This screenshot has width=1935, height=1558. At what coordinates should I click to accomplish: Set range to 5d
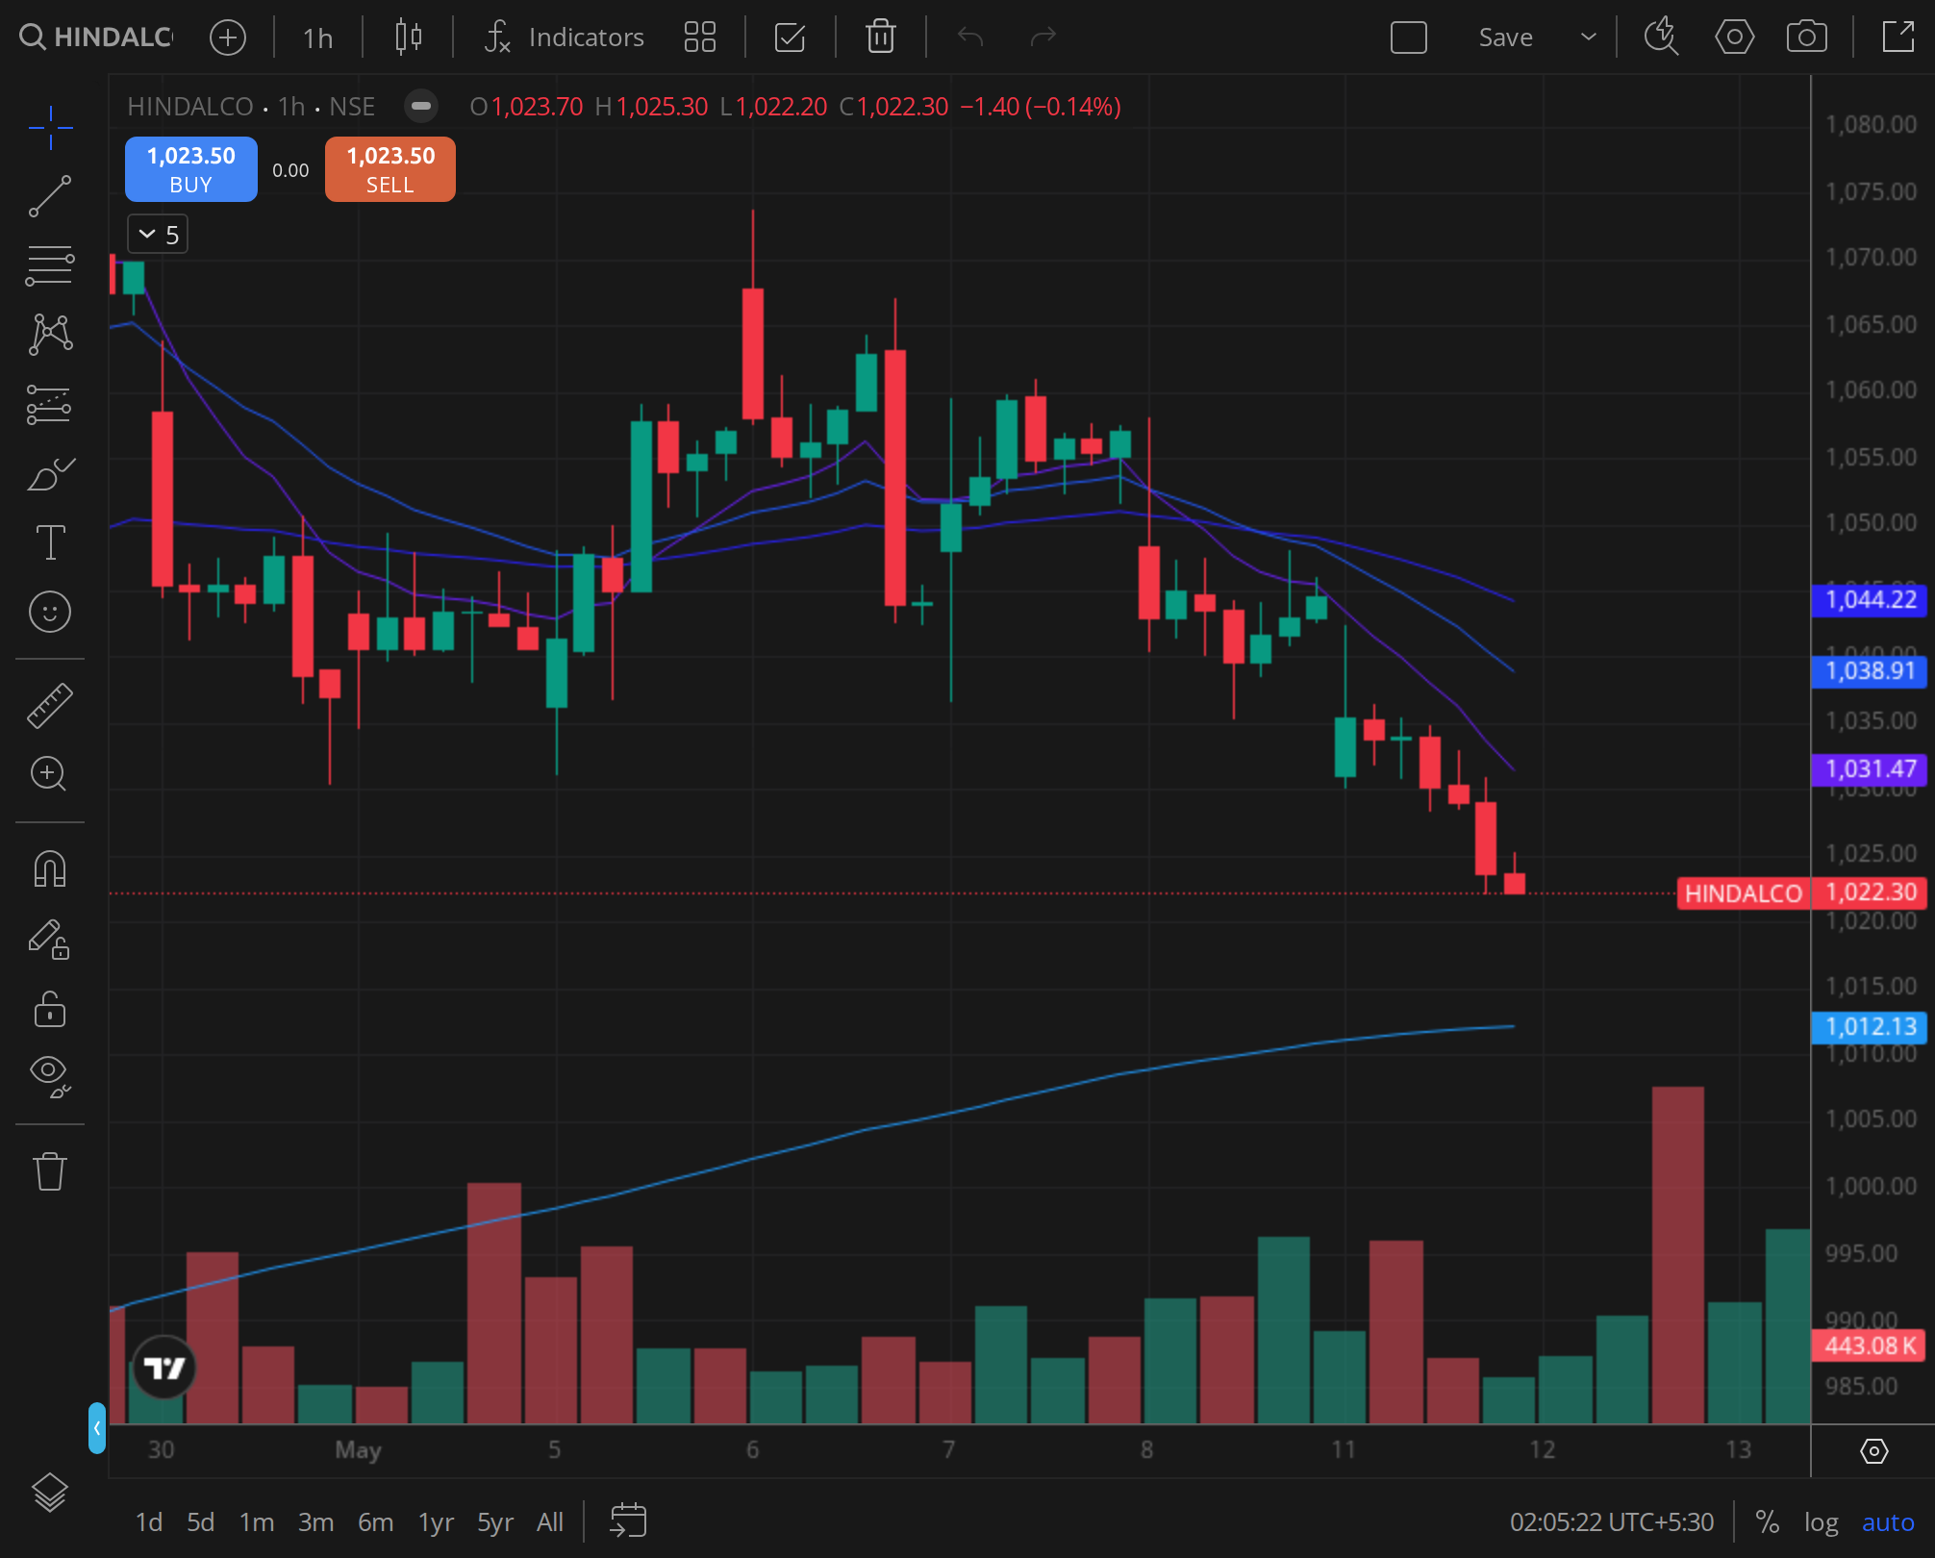tap(200, 1521)
